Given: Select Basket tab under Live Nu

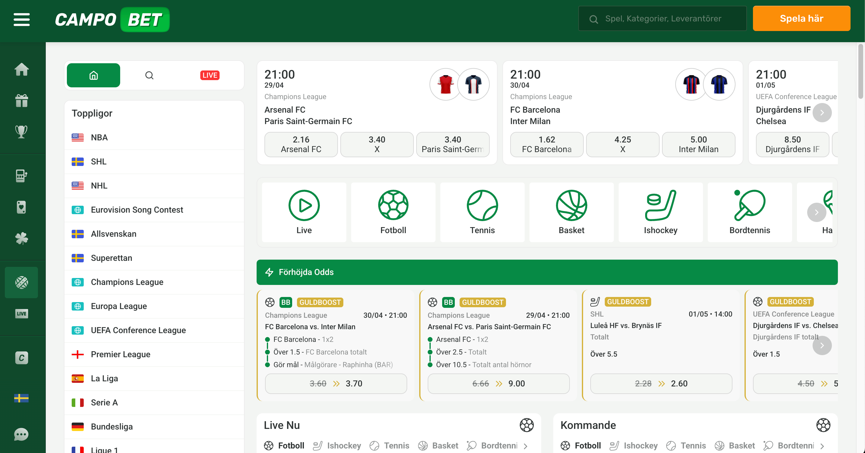Looking at the screenshot, I should coord(438,445).
